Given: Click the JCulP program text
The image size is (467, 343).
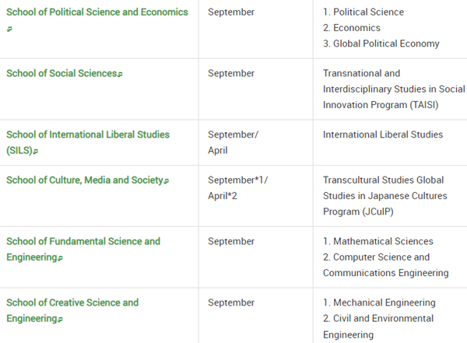Looking at the screenshot, I should pyautogui.click(x=385, y=196).
